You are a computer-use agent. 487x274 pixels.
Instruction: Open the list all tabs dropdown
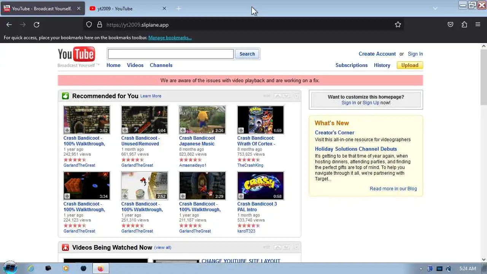pyautogui.click(x=435, y=8)
